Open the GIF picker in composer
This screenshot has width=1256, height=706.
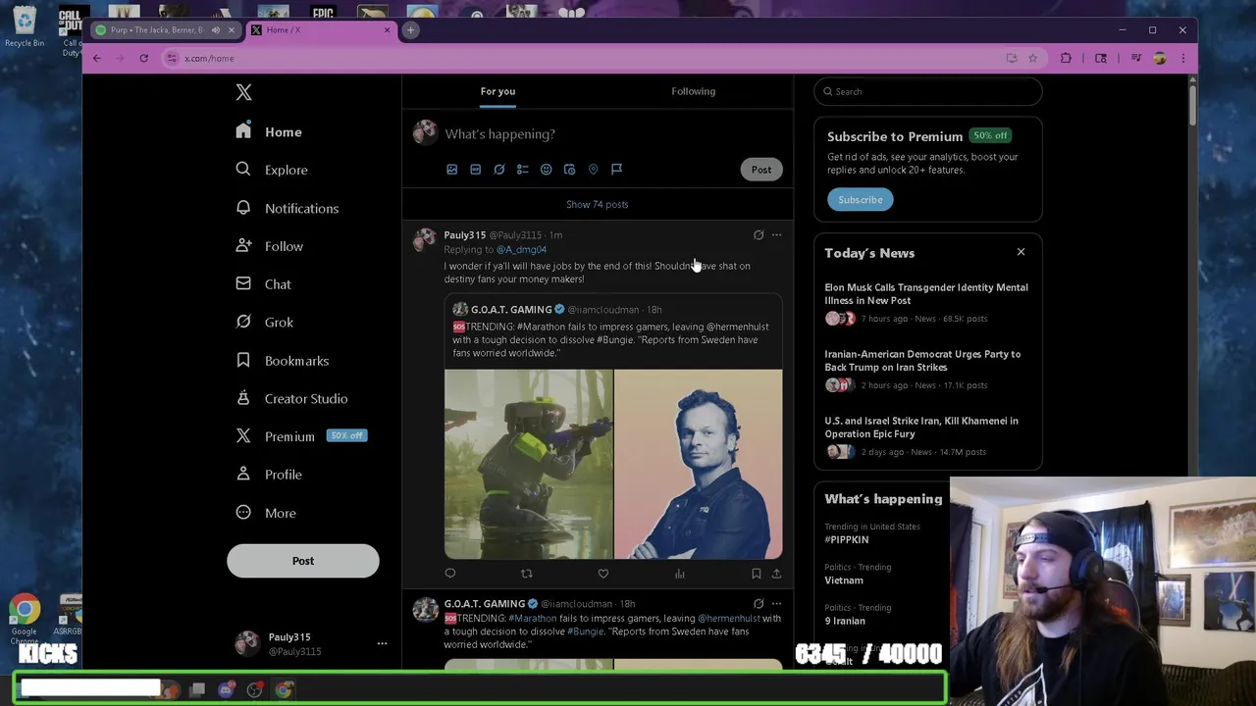pos(475,170)
